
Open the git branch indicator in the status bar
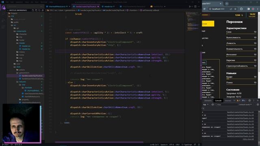tap(5, 144)
